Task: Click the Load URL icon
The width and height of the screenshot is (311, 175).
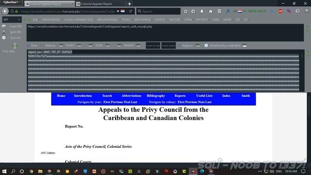Action: coord(4,26)
